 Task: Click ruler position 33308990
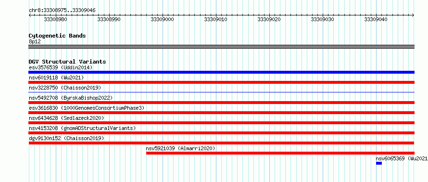[109, 19]
